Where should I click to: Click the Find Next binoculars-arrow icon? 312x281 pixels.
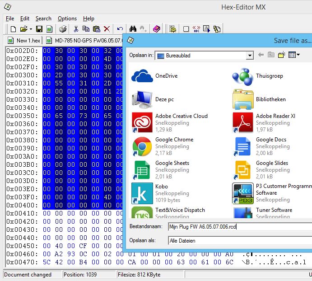[x=143, y=29]
